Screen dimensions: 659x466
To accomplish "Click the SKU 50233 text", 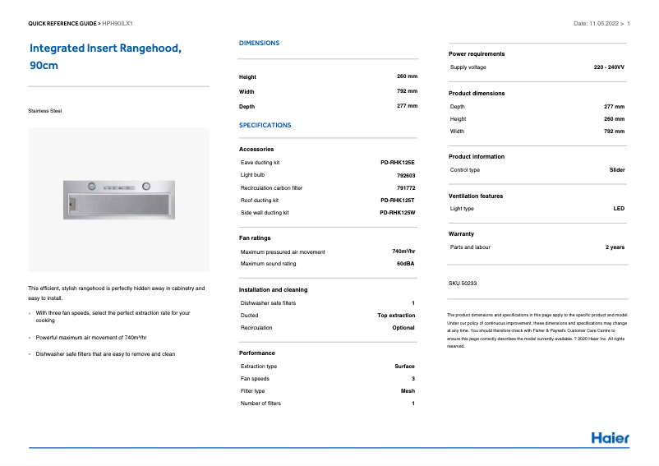I will click(x=463, y=283).
